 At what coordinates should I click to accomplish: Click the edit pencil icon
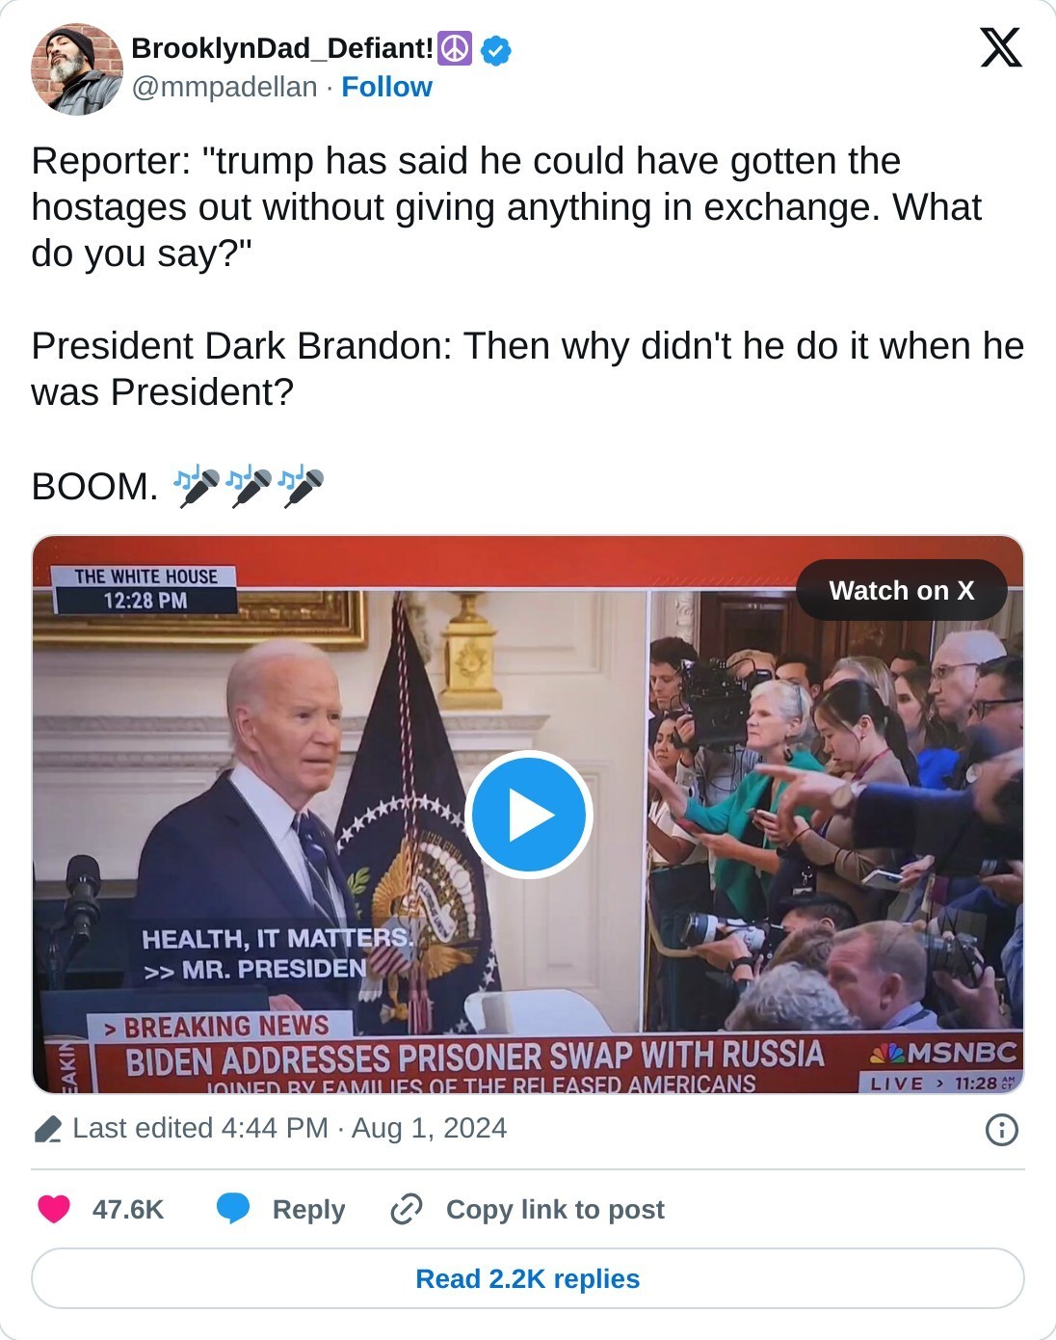click(x=48, y=1129)
